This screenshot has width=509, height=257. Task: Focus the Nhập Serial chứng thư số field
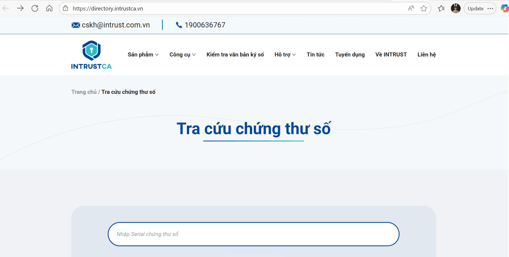tap(253, 234)
